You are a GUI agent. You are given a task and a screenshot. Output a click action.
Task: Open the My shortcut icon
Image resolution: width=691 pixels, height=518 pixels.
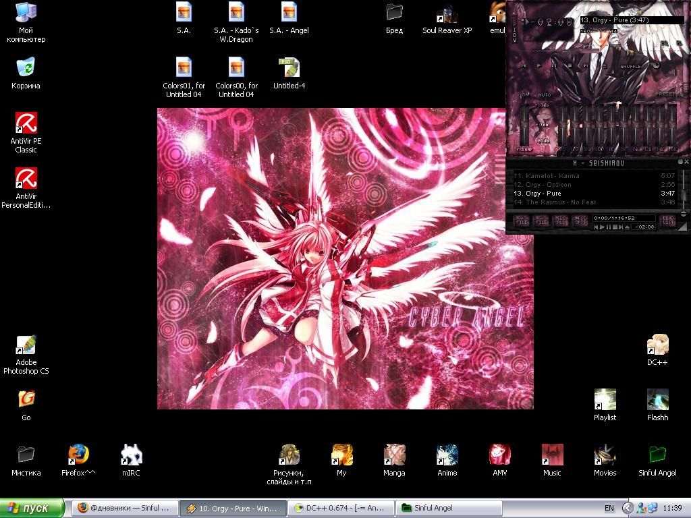coord(342,461)
